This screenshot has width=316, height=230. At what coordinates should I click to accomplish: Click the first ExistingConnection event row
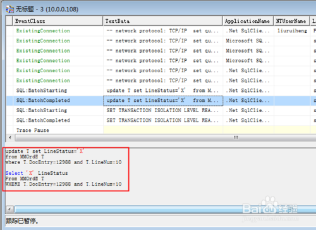point(161,30)
